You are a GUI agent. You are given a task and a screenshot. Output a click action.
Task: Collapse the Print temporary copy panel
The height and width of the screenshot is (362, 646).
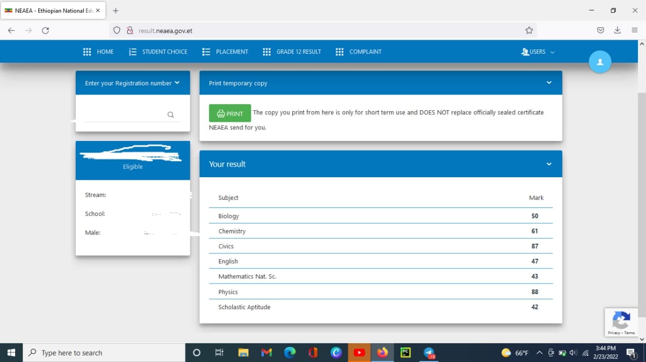click(x=549, y=83)
